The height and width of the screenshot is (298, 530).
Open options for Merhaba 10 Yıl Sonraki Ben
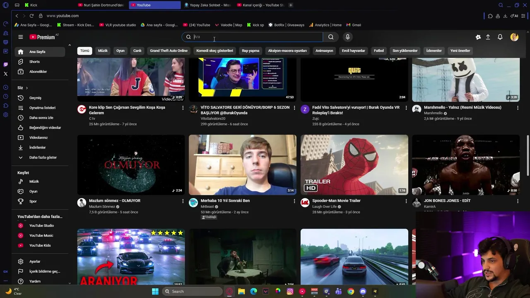[x=294, y=201]
